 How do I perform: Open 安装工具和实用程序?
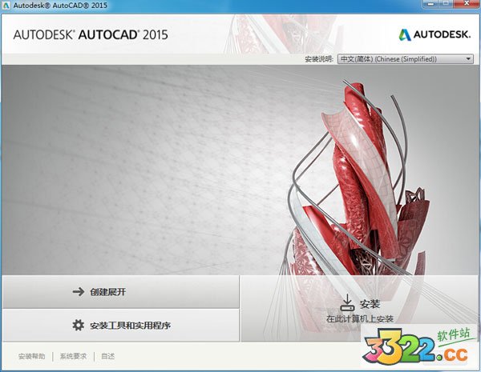pyautogui.click(x=121, y=325)
